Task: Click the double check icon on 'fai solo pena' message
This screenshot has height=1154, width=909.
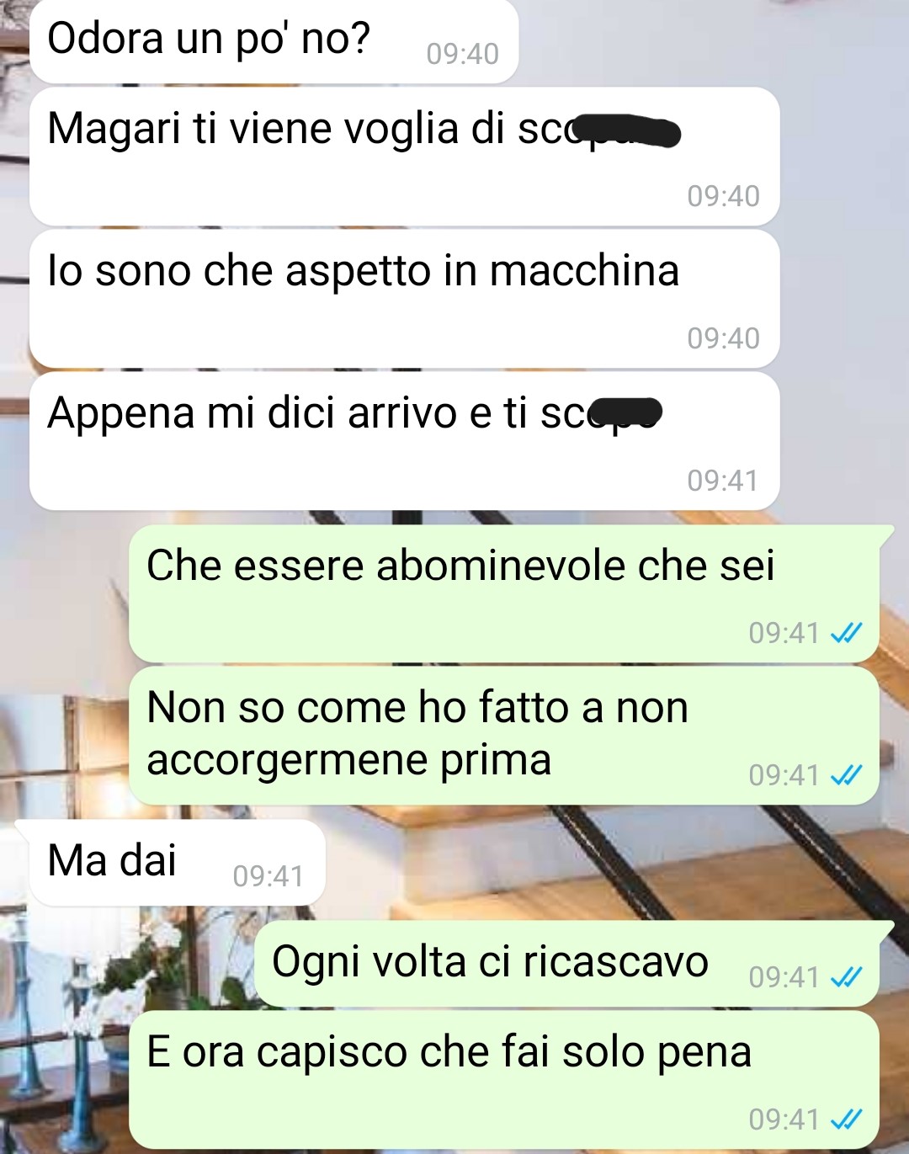Action: (x=846, y=1119)
